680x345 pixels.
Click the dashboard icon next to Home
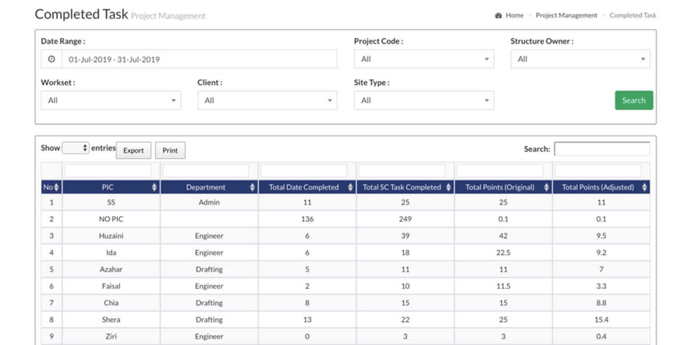click(499, 16)
